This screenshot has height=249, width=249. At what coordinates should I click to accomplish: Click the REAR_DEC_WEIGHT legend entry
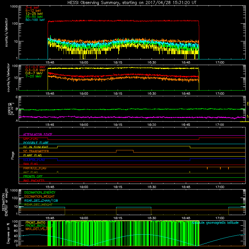(38, 205)
